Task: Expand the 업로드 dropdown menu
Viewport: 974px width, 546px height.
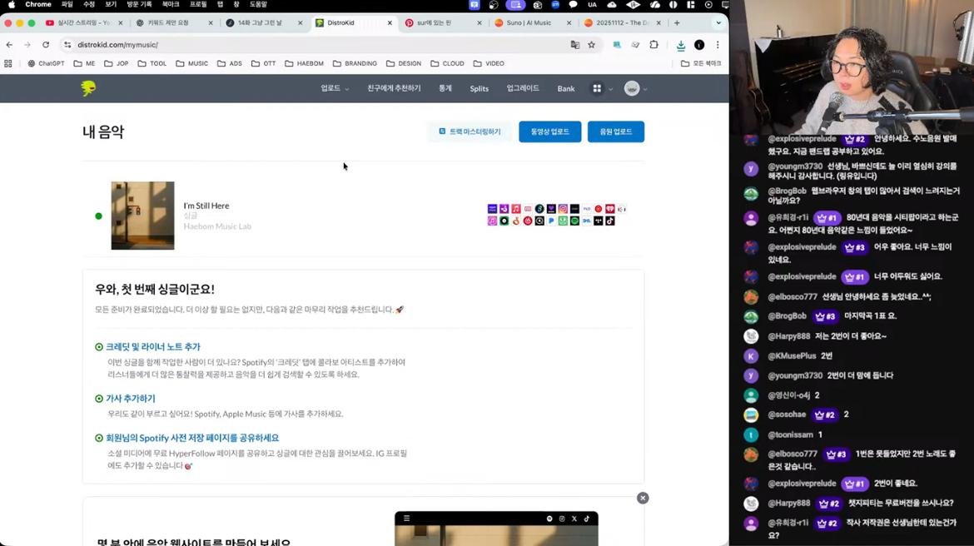Action: click(334, 88)
